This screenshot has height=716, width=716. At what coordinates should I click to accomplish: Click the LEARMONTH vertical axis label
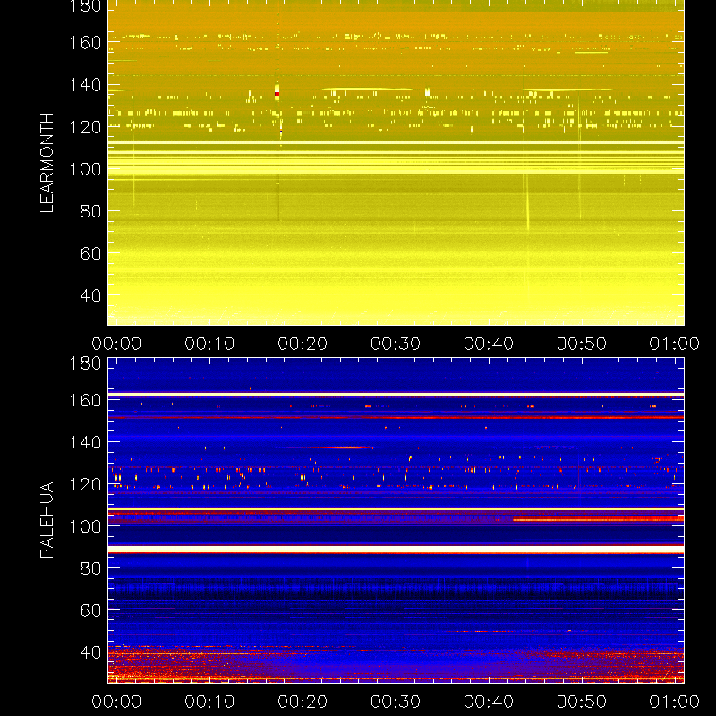47,163
